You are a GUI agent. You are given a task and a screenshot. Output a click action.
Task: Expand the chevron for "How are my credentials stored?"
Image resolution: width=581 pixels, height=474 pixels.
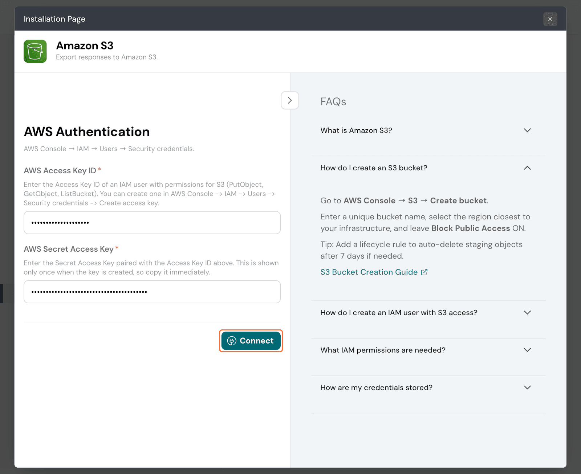pyautogui.click(x=527, y=387)
